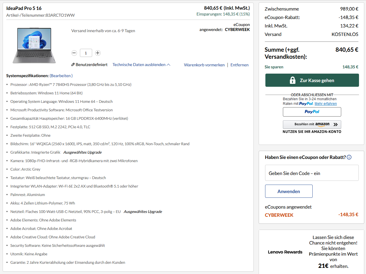This screenshot has height=274, width=366.
Task: Select the Tastatur Weiß beleuchtete line
Action: click(58, 178)
